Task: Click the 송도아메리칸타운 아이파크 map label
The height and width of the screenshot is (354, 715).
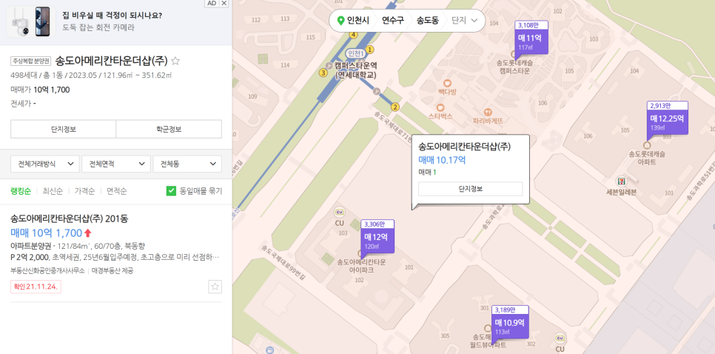Action: pos(362,267)
